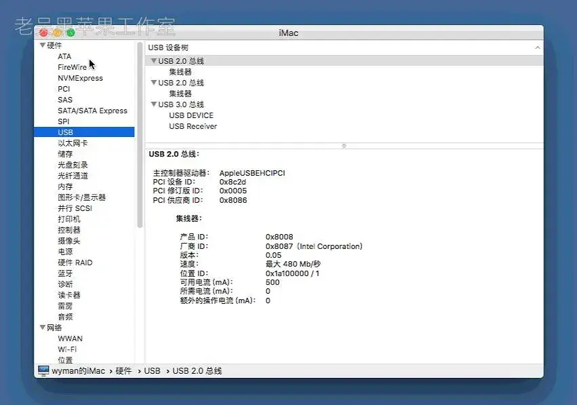Image resolution: width=577 pixels, height=405 pixels.
Task: Click the pane splitter handle dot
Action: pyautogui.click(x=344, y=146)
